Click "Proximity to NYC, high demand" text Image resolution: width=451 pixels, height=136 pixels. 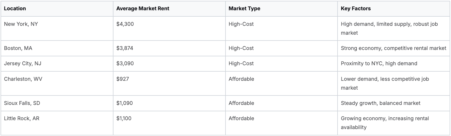click(379, 64)
